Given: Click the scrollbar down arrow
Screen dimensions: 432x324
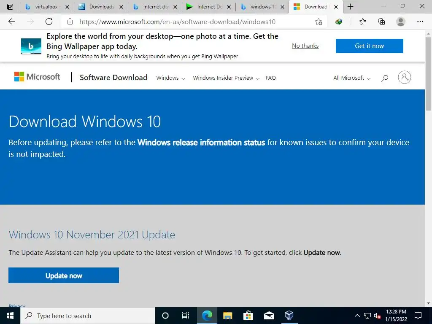Looking at the screenshot, I should (428, 303).
